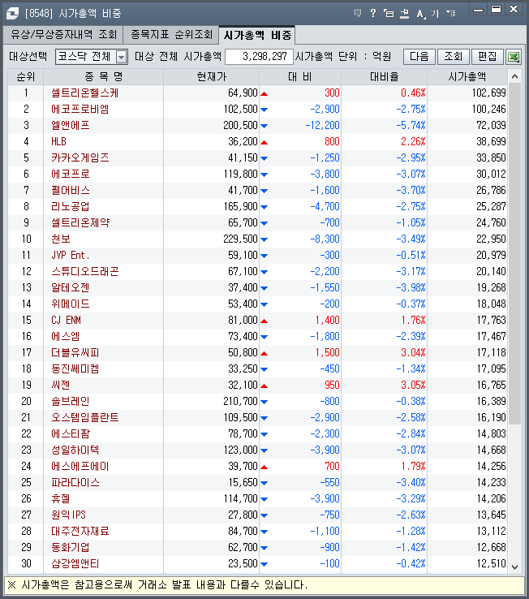529x599 pixels.
Task: Select stock 동진쎄미켐
Action: (x=75, y=369)
